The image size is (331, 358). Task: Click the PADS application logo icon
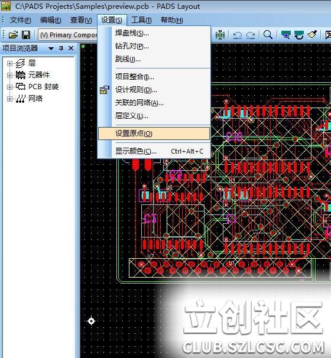pyautogui.click(x=6, y=5)
